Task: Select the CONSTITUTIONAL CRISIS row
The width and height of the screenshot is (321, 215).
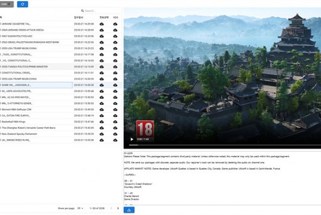Action: pos(61,73)
